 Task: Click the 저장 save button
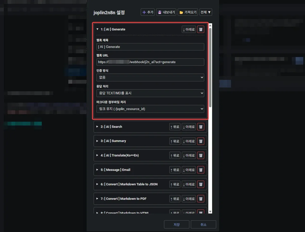coord(177,225)
